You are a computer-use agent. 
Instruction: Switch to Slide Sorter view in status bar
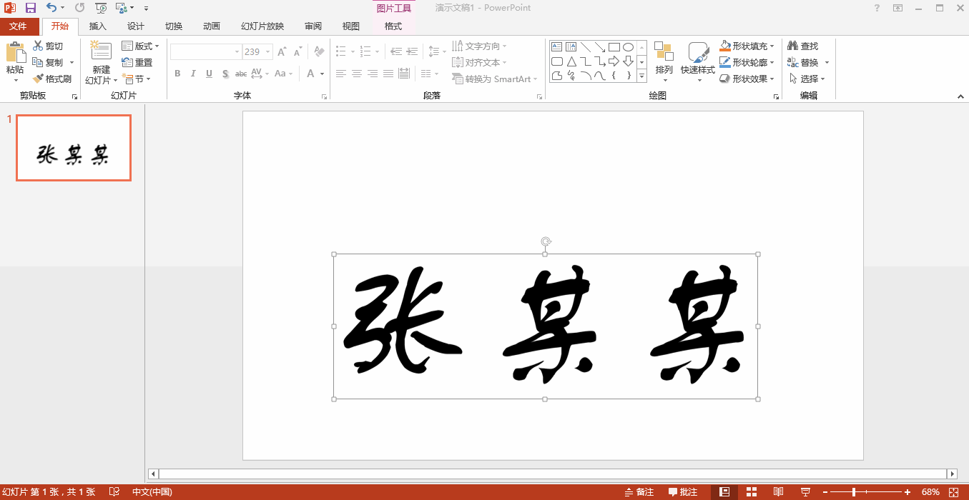tap(751, 492)
